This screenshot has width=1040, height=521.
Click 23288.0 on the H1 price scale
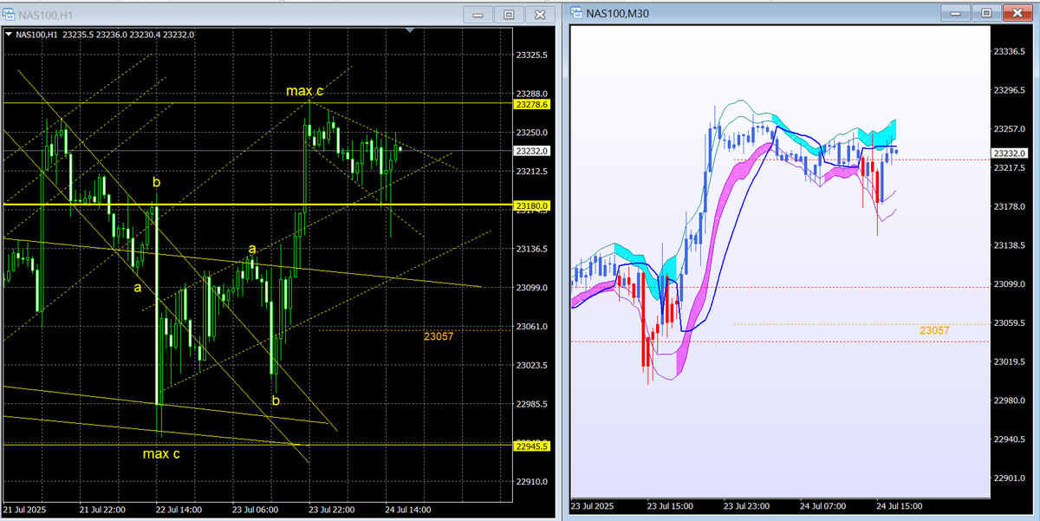(x=532, y=94)
